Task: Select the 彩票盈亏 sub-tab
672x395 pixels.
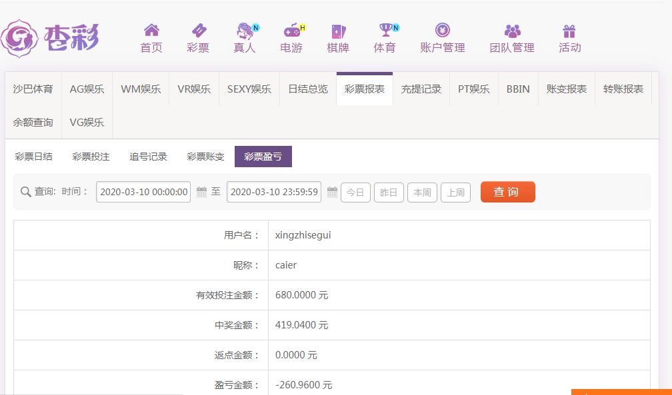Action: click(x=263, y=157)
